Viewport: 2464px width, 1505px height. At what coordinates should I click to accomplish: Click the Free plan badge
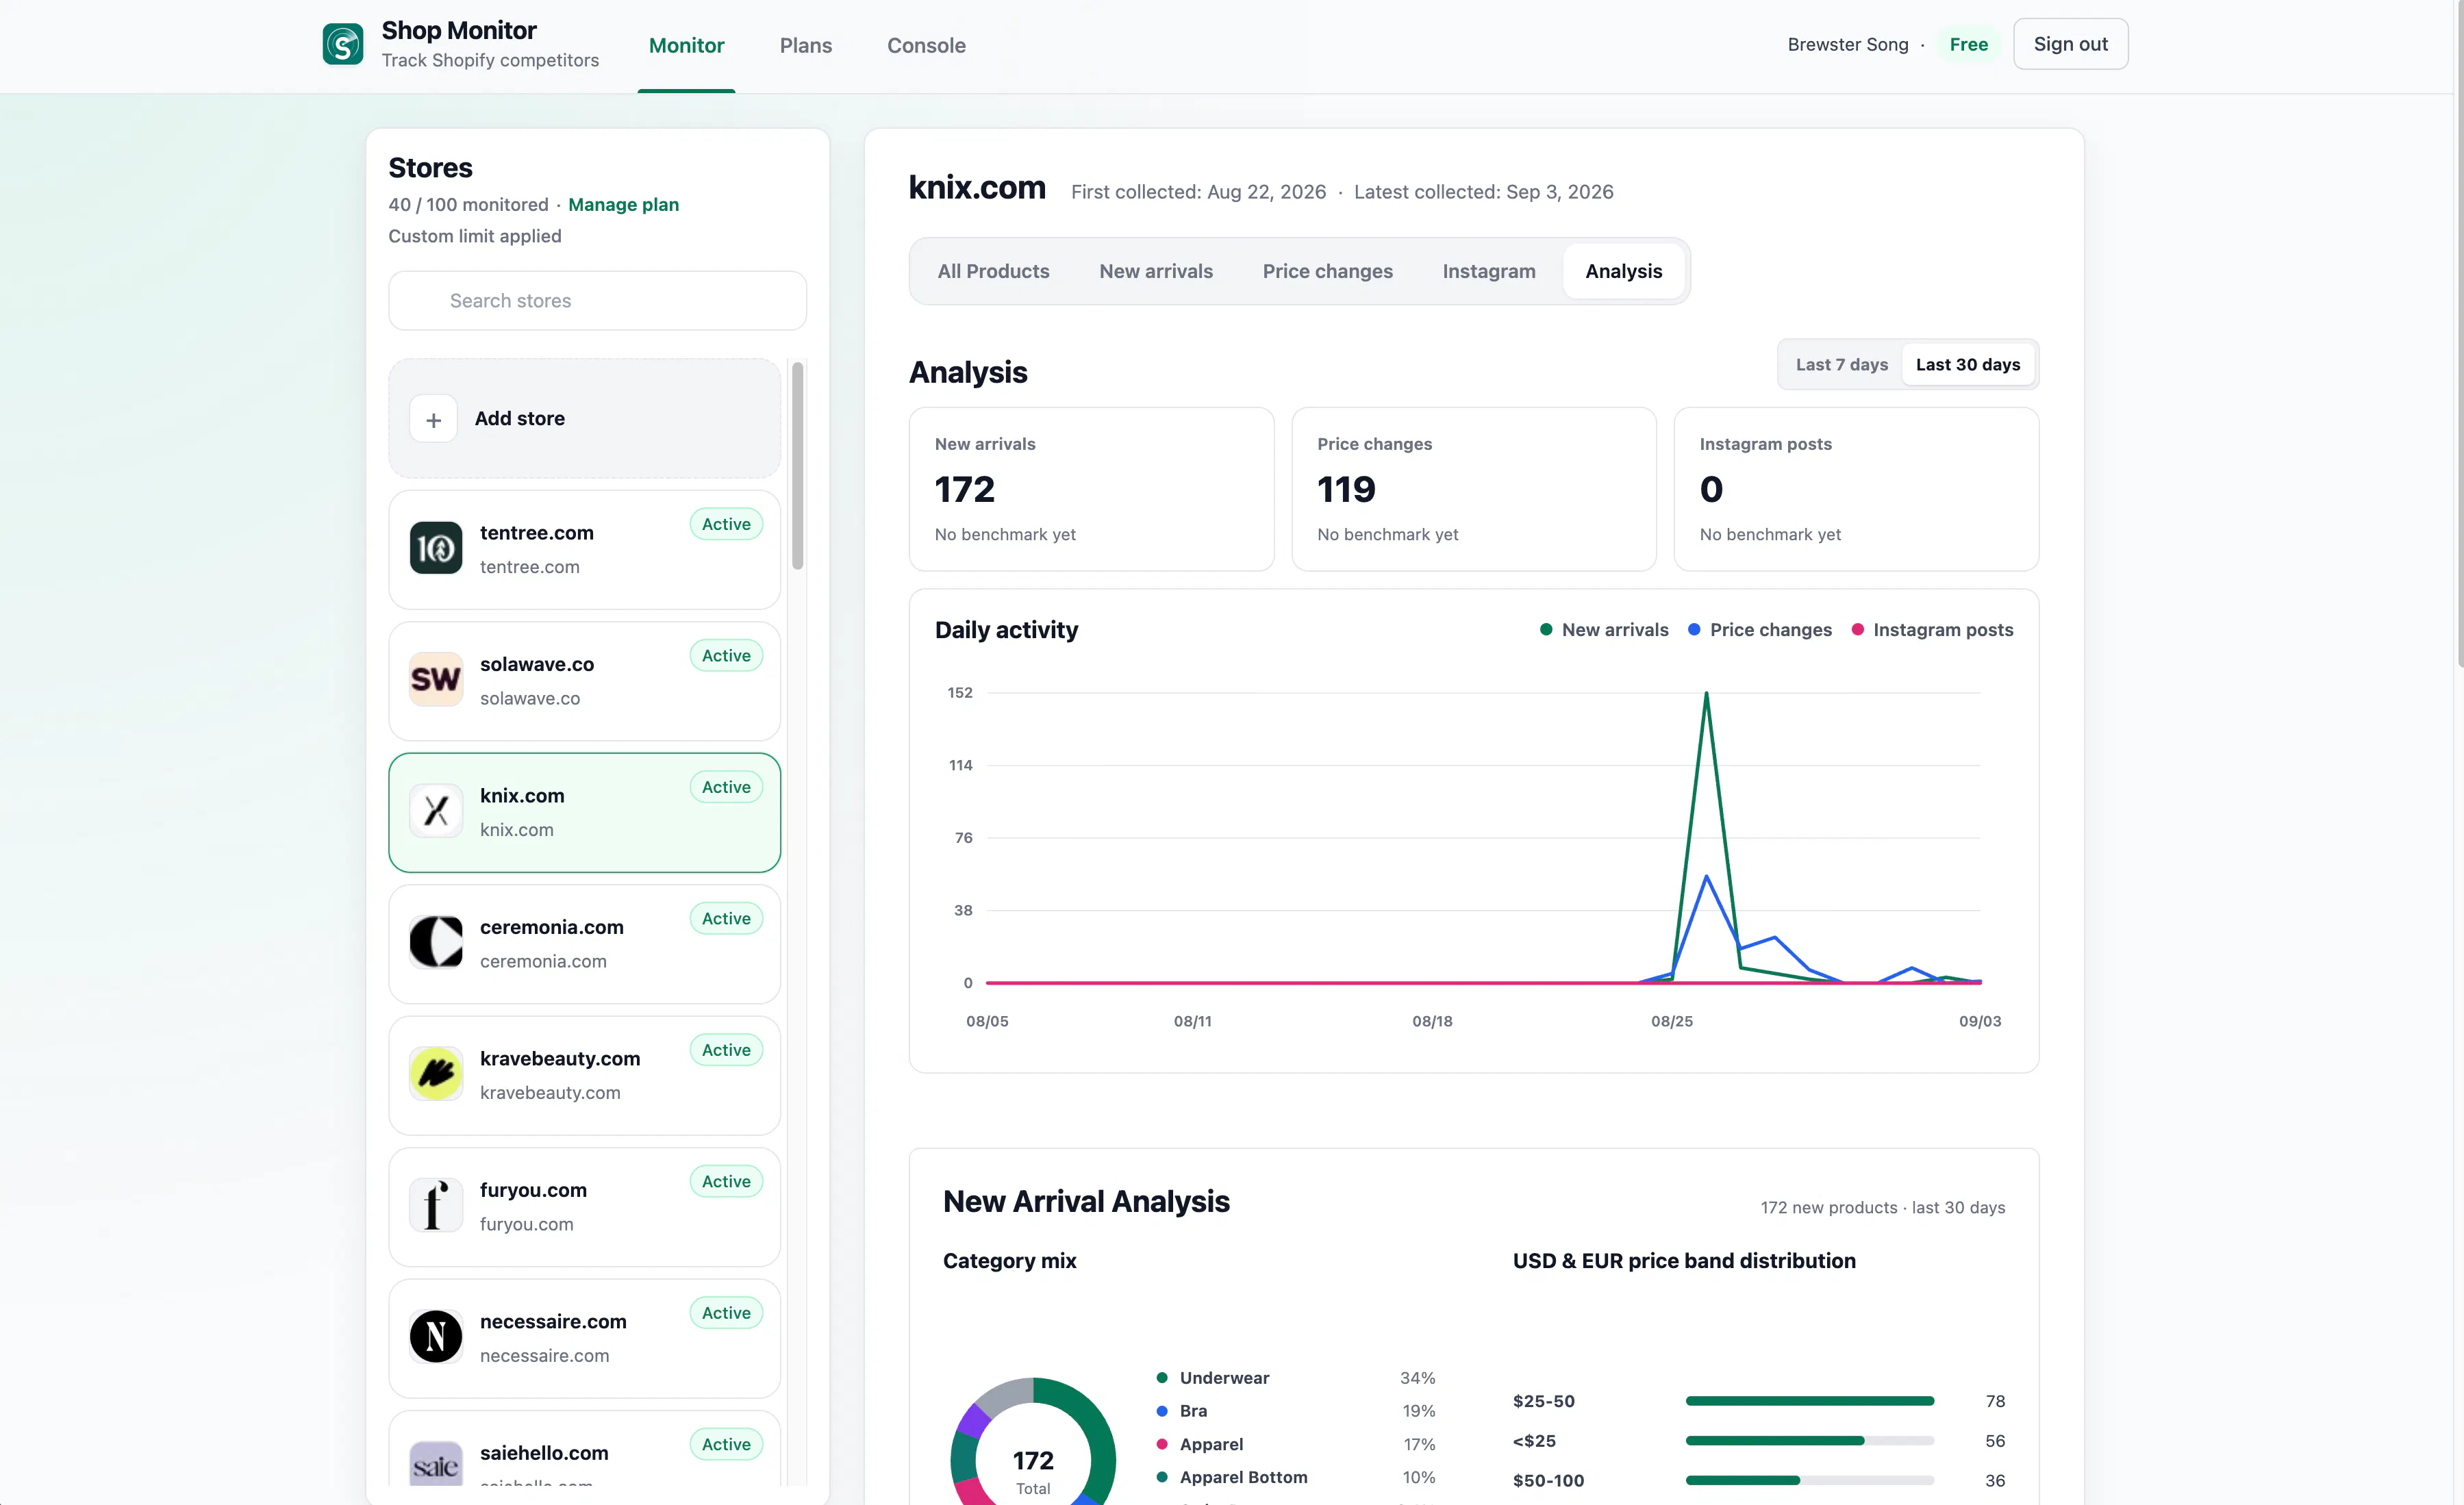coord(1968,44)
